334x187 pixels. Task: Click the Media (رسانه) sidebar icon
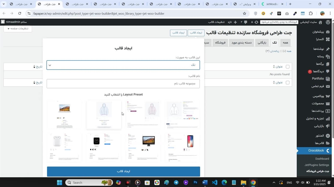(x=328, y=56)
